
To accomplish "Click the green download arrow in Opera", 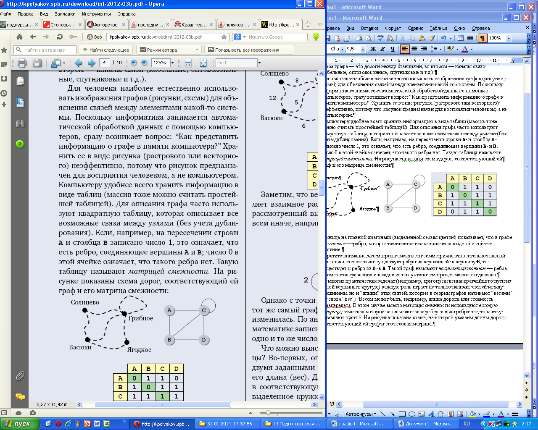I will click(316, 37).
